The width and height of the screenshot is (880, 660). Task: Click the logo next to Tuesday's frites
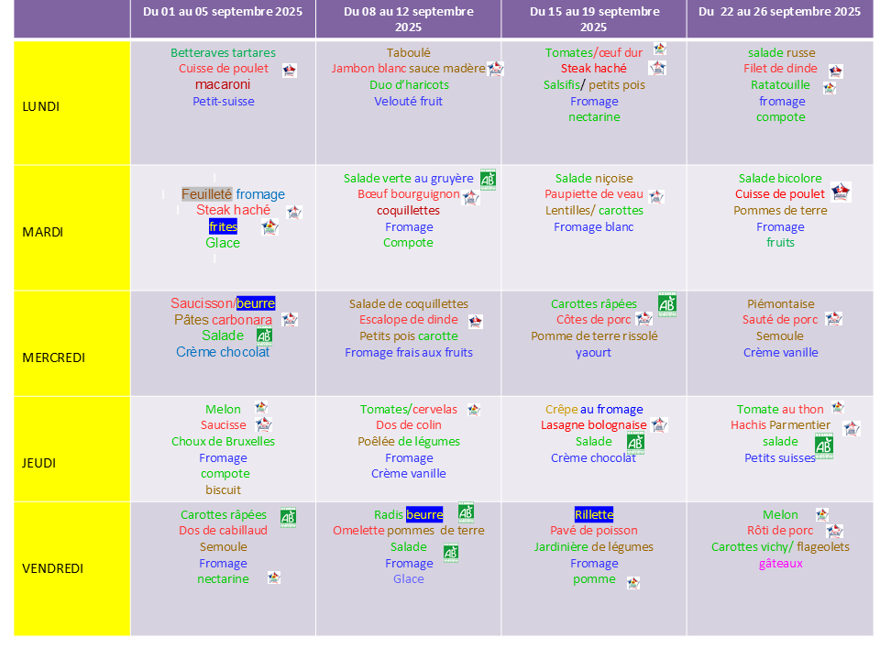pos(269,227)
